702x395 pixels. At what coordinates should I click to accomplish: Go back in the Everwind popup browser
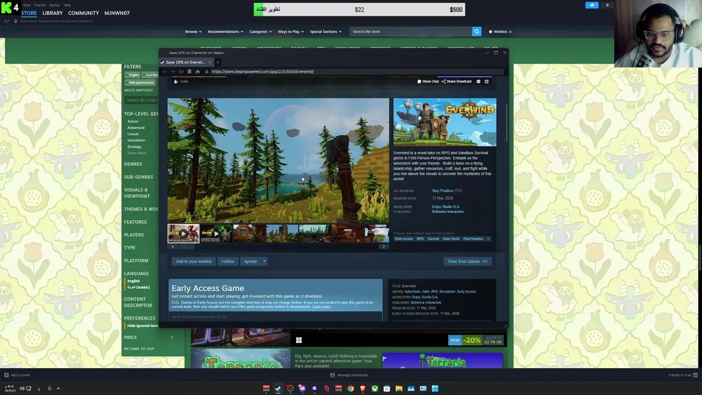[x=165, y=71]
